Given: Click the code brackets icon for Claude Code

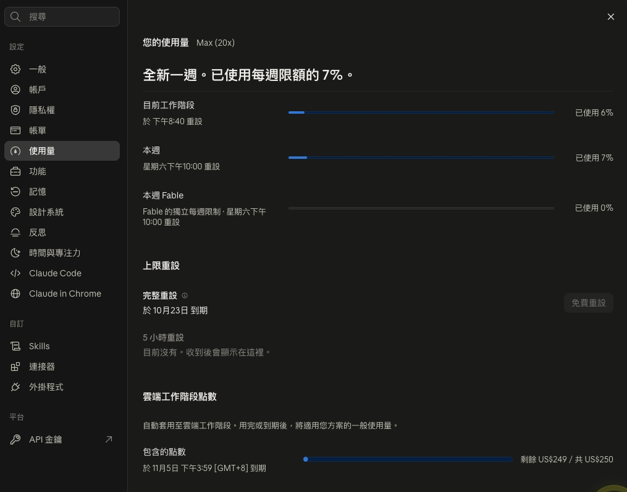Looking at the screenshot, I should coord(15,273).
